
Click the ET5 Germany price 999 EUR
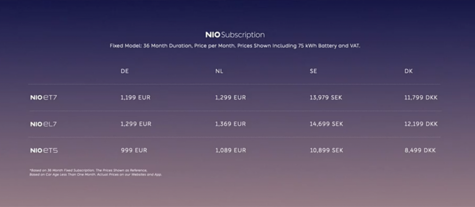134,150
